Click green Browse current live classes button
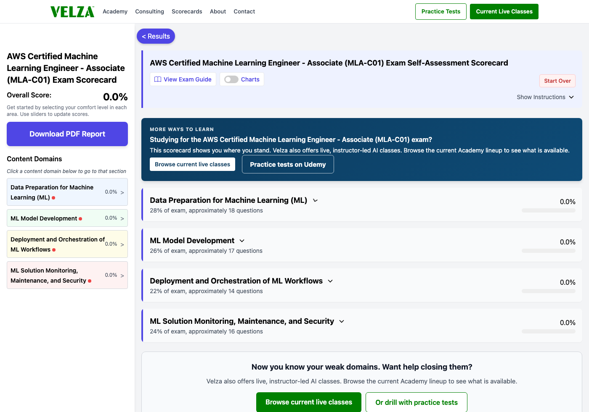This screenshot has width=589, height=412. (309, 402)
